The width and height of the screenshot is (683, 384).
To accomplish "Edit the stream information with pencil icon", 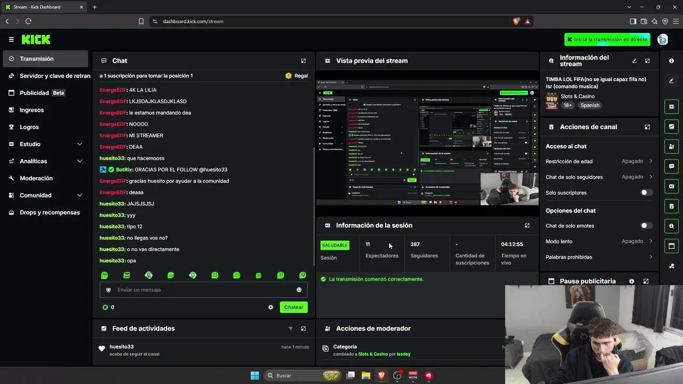I will 634,61.
